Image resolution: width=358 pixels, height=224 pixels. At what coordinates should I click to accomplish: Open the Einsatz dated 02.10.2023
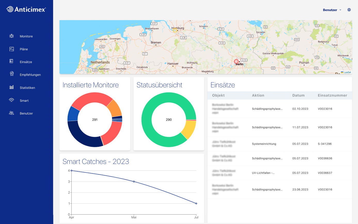[x=280, y=109]
